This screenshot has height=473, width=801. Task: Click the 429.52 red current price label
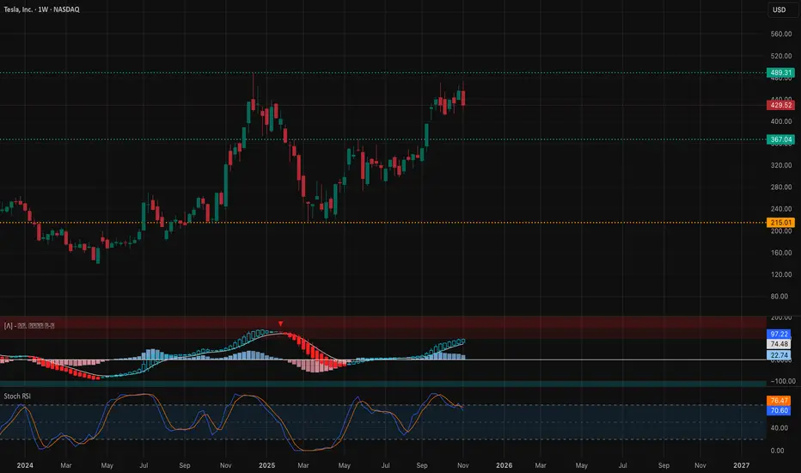[780, 105]
